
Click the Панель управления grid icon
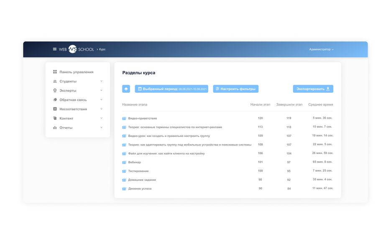point(55,72)
